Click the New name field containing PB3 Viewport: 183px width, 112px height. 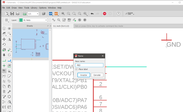(x=89, y=65)
